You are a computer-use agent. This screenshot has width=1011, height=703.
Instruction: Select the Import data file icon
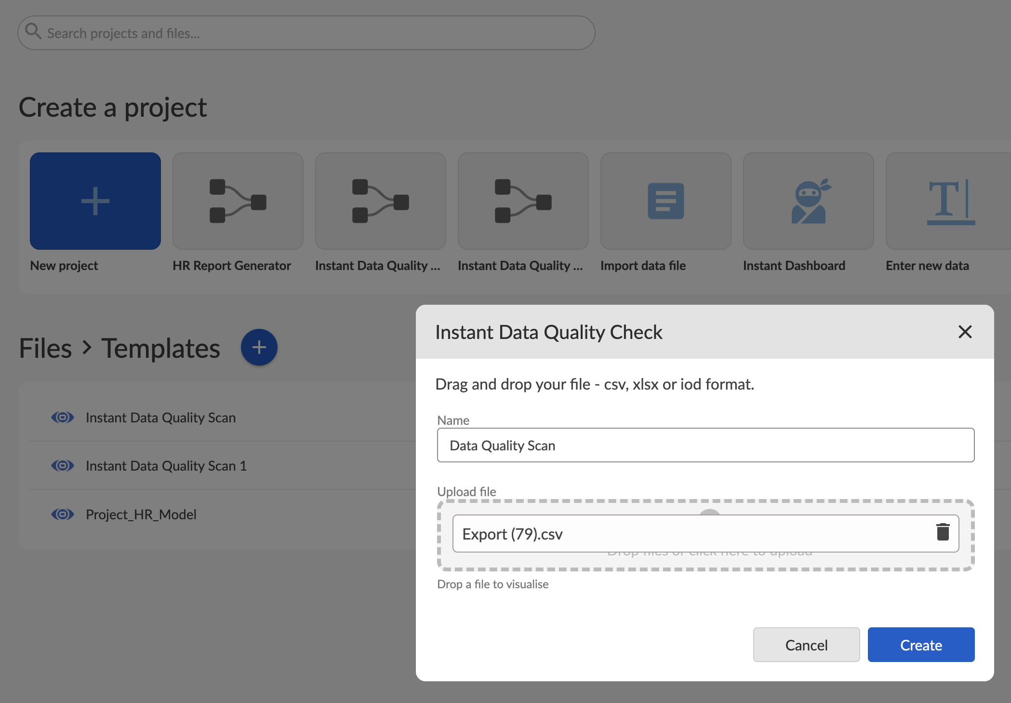click(665, 201)
